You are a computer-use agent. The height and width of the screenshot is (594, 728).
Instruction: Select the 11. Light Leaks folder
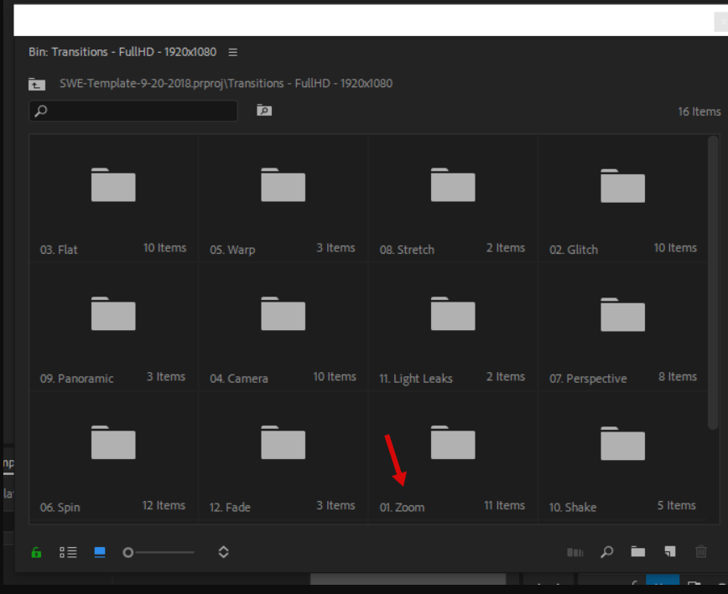453,315
